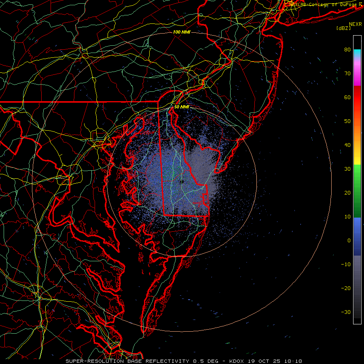The image size is (364, 364).
Task: Click the -20 value on the dBZ scale
Action: (x=346, y=288)
